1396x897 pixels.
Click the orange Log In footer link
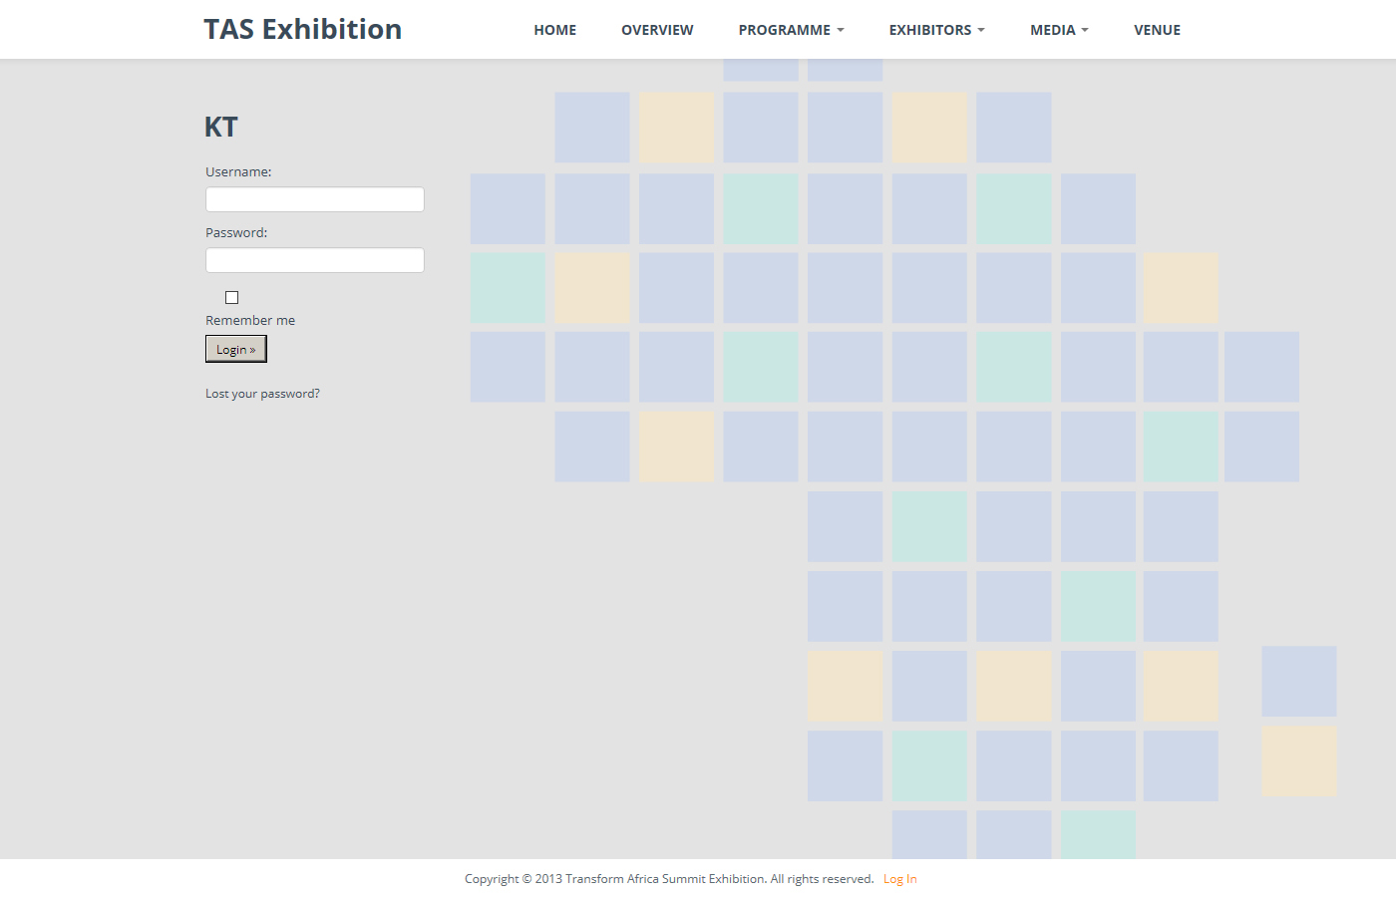click(x=899, y=879)
